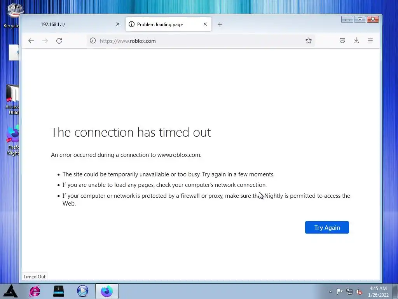Open the Firefox application menu
Image resolution: width=398 pixels, height=299 pixels.
(x=370, y=40)
